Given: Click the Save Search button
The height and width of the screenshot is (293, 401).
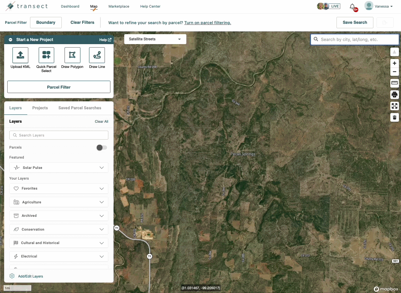Looking at the screenshot, I should (x=355, y=22).
